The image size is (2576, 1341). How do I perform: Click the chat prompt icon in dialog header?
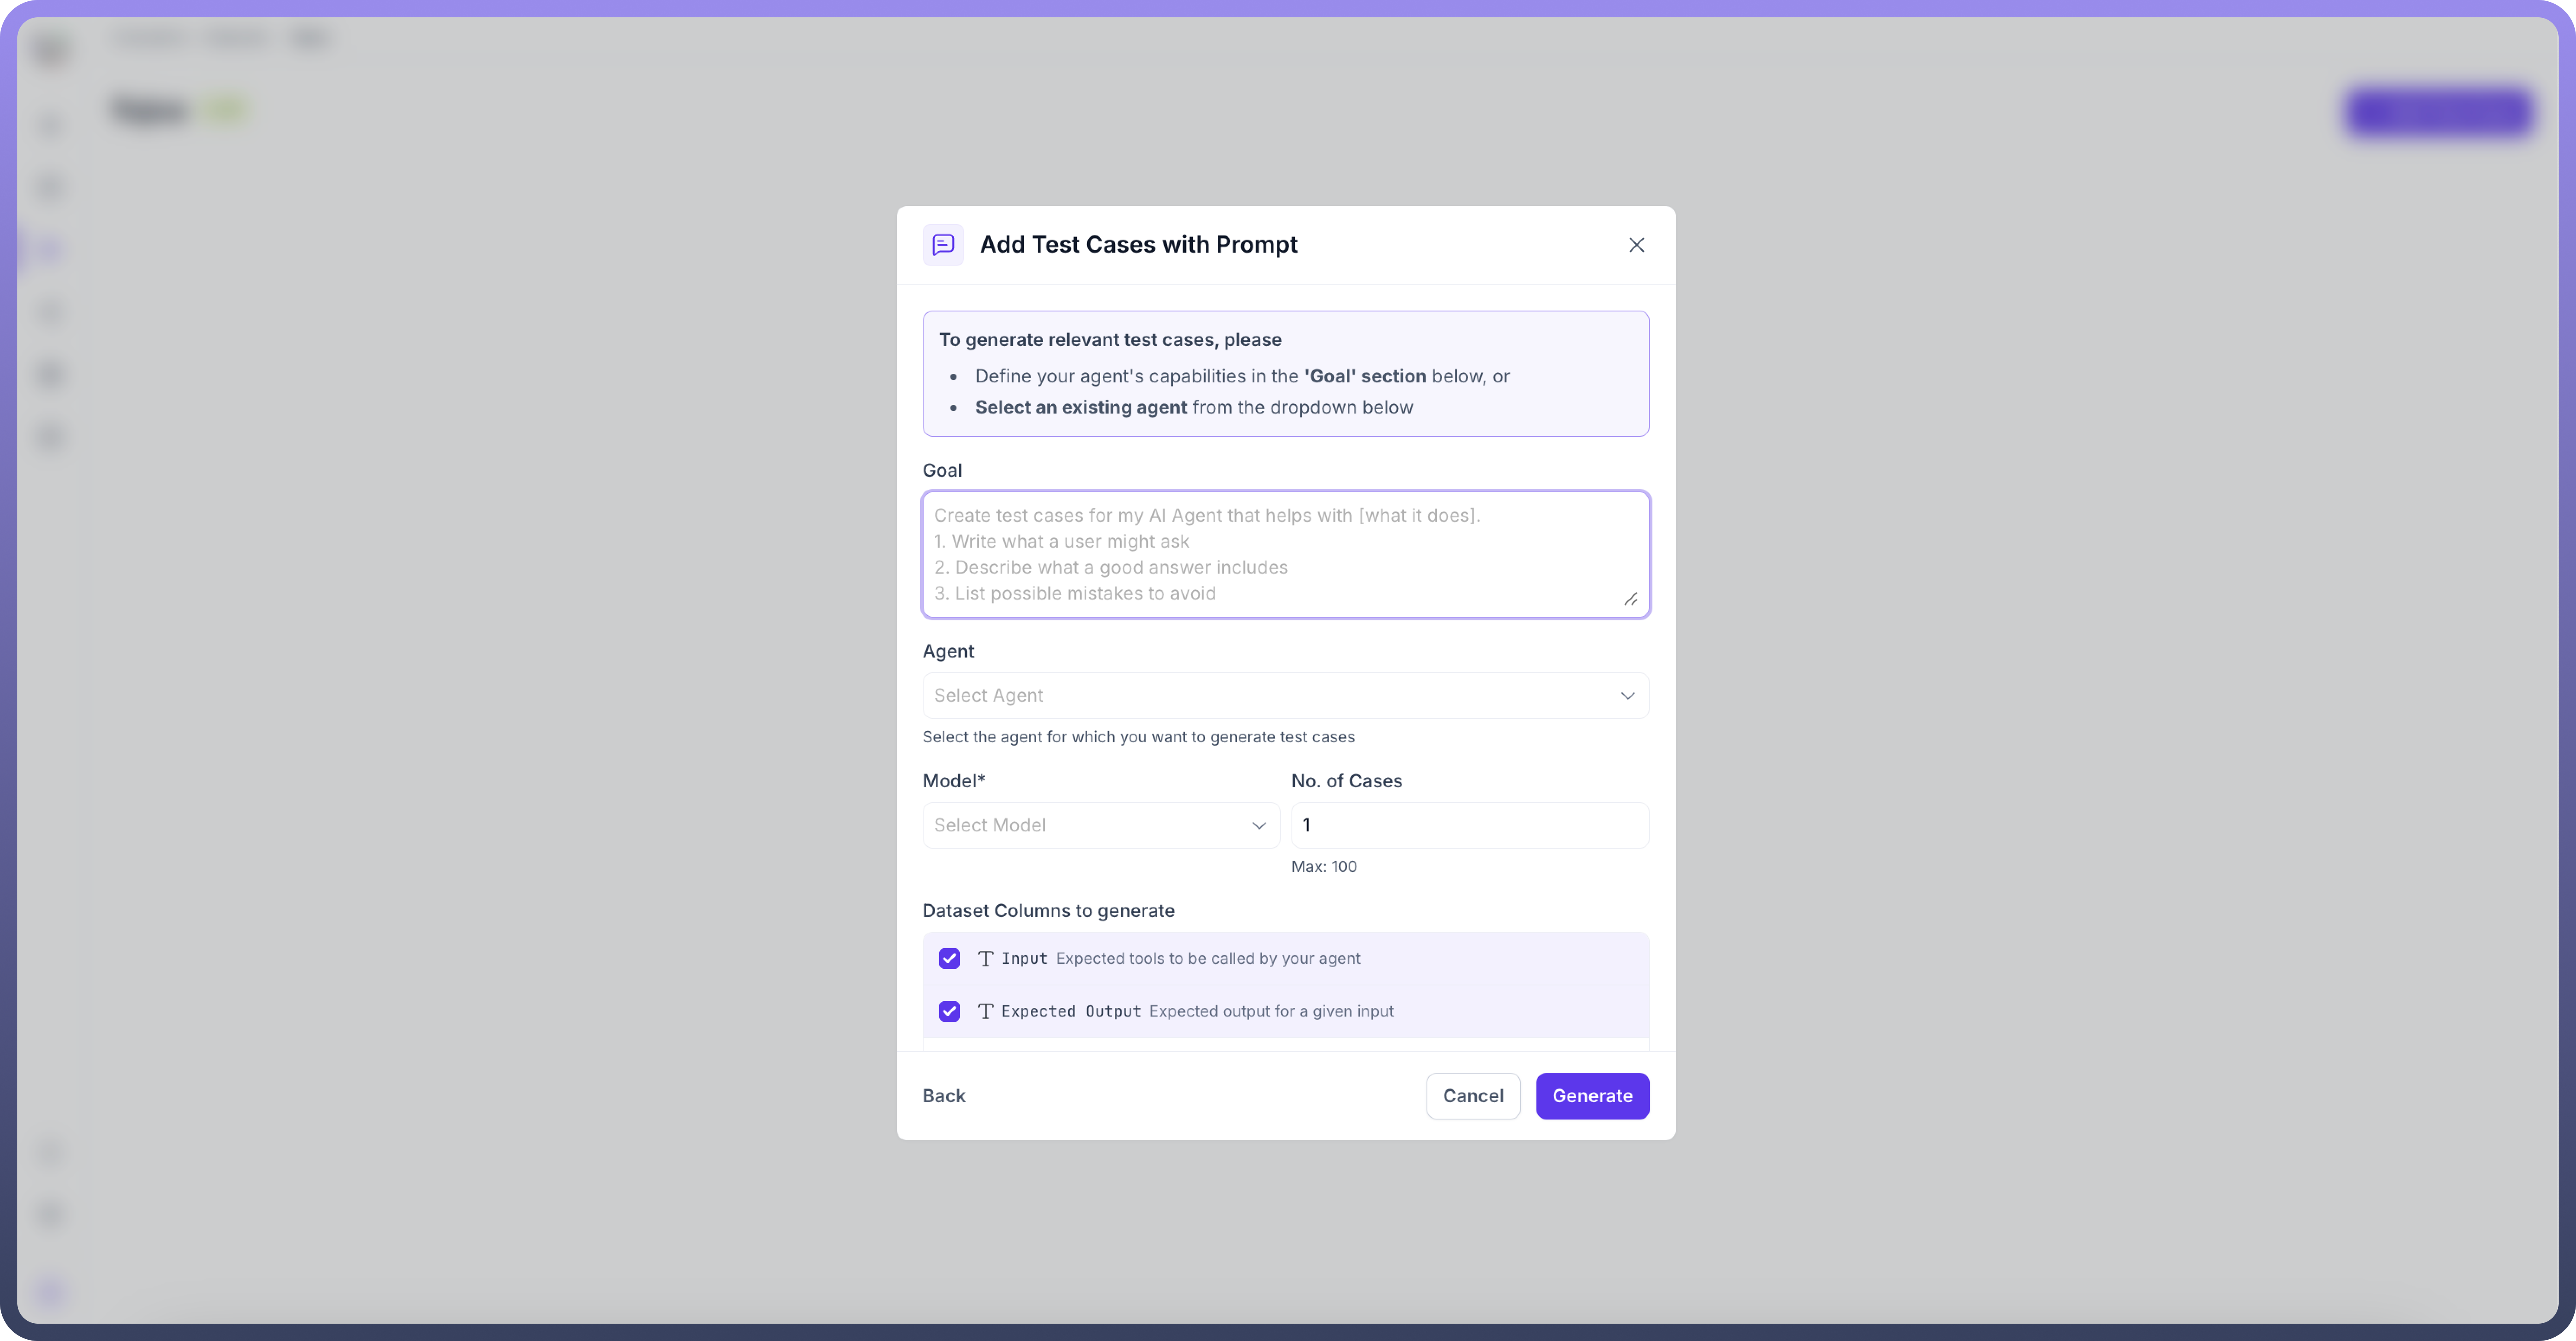[x=943, y=245]
